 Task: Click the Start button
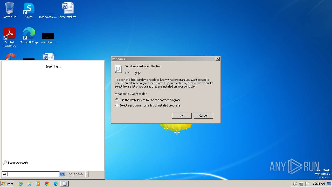click(7, 184)
